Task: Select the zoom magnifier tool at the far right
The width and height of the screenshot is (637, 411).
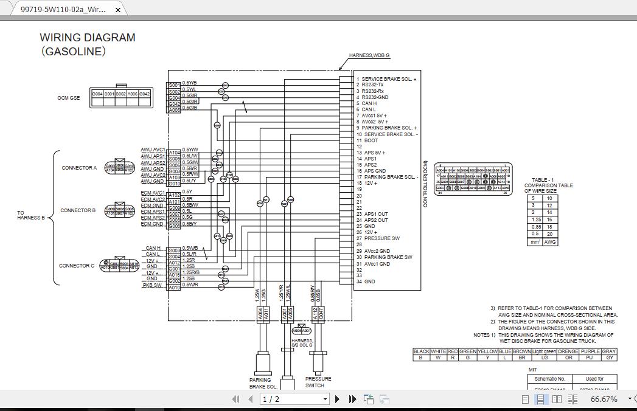Action: [635, 399]
